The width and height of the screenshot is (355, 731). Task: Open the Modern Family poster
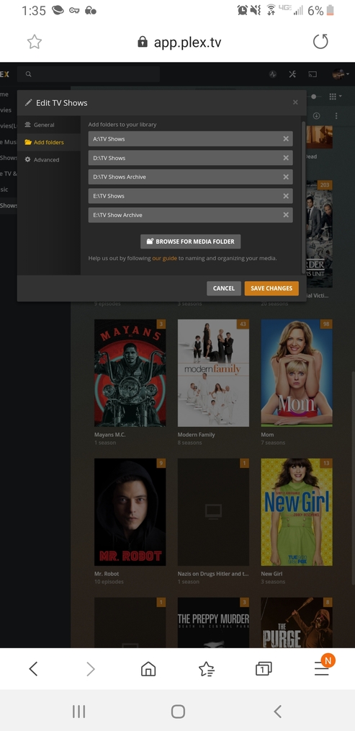pos(213,373)
